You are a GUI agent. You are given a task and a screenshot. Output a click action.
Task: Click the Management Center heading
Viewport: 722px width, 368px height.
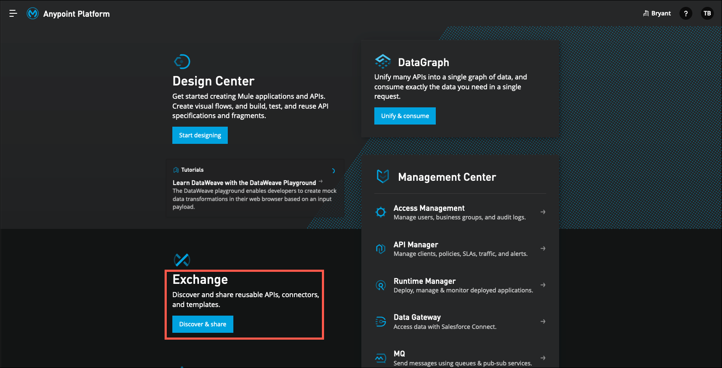[x=447, y=177]
